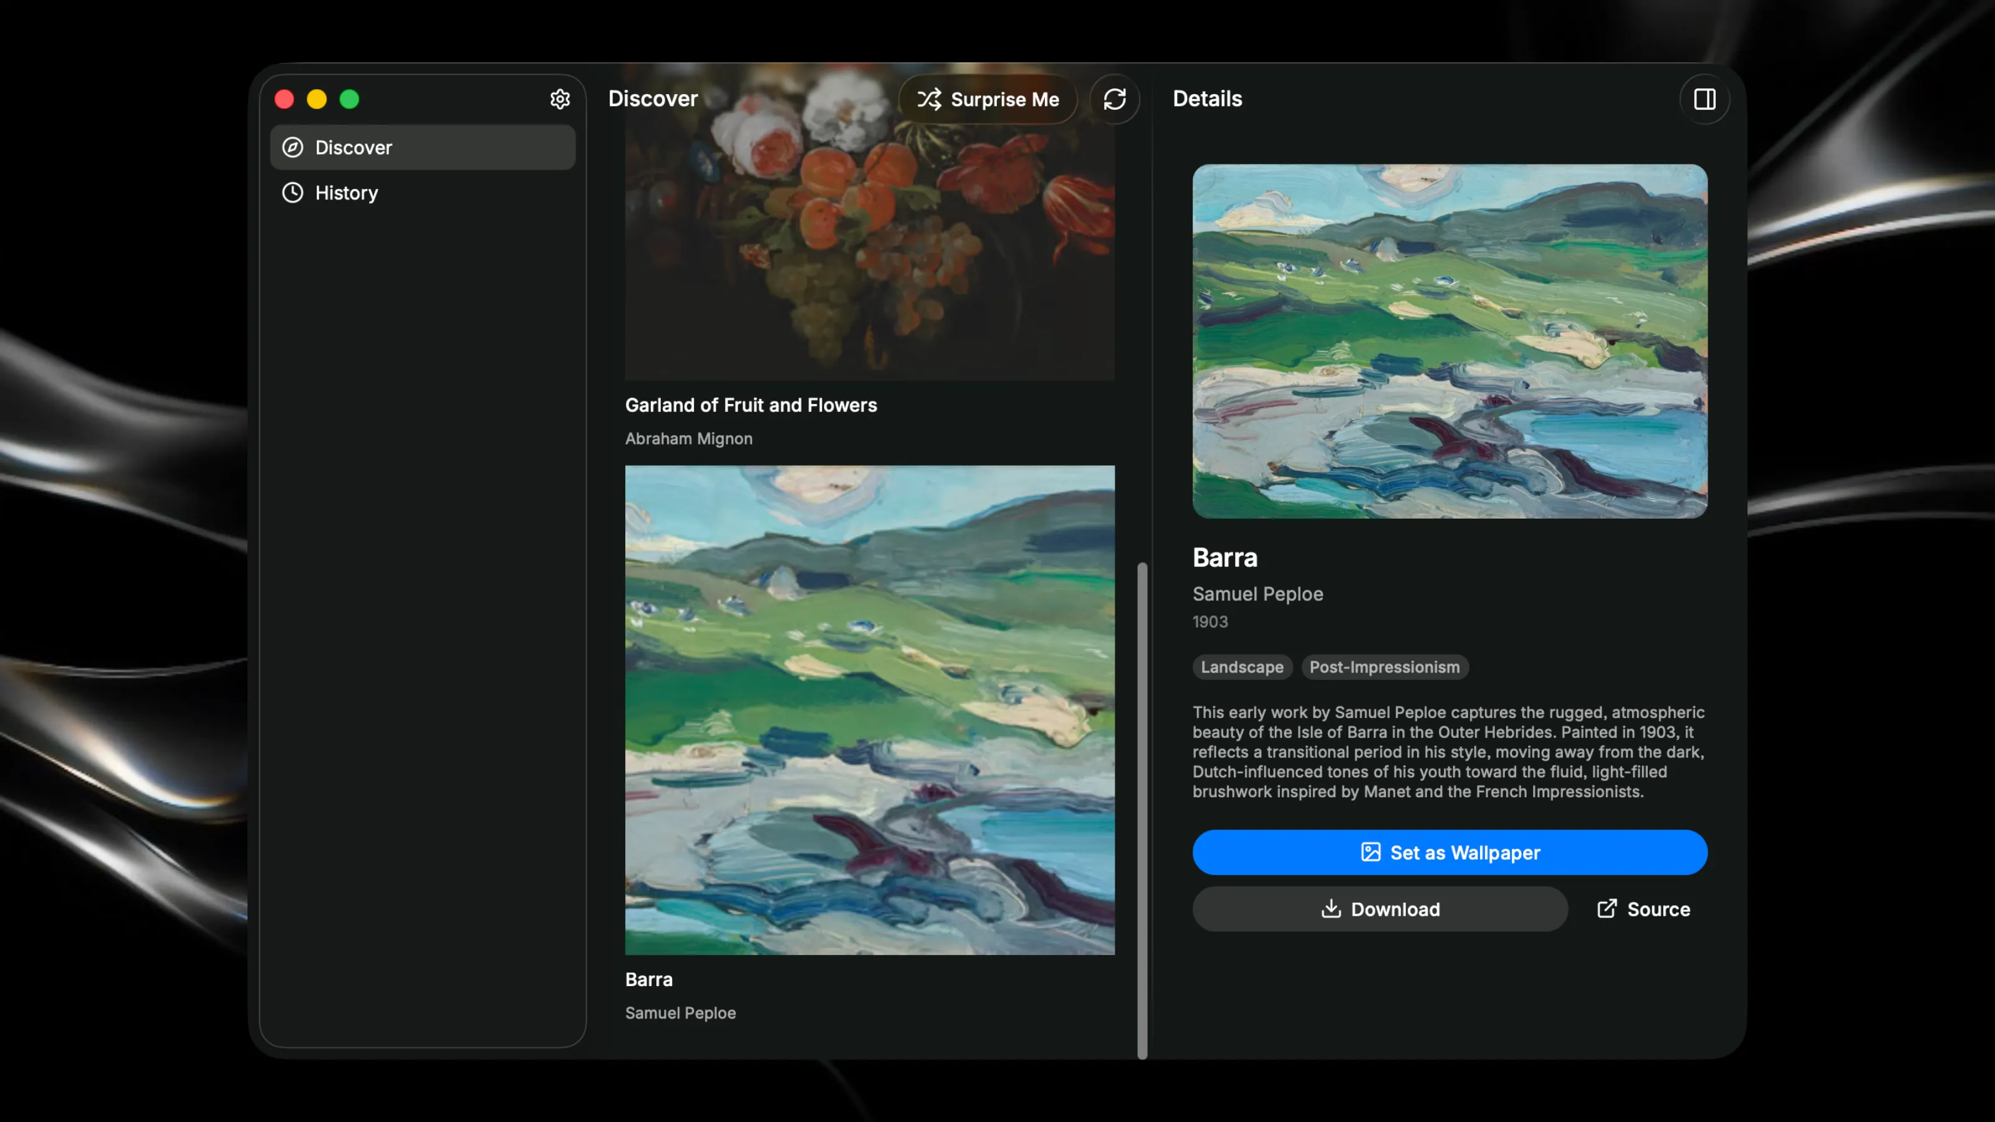This screenshot has height=1122, width=1995.
Task: Click the Barra heading in Details panel
Action: [x=1225, y=557]
